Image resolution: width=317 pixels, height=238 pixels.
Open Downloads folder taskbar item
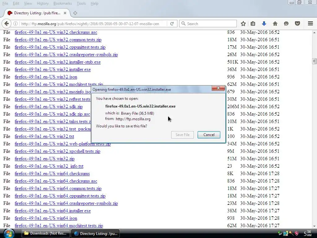pos(46,233)
